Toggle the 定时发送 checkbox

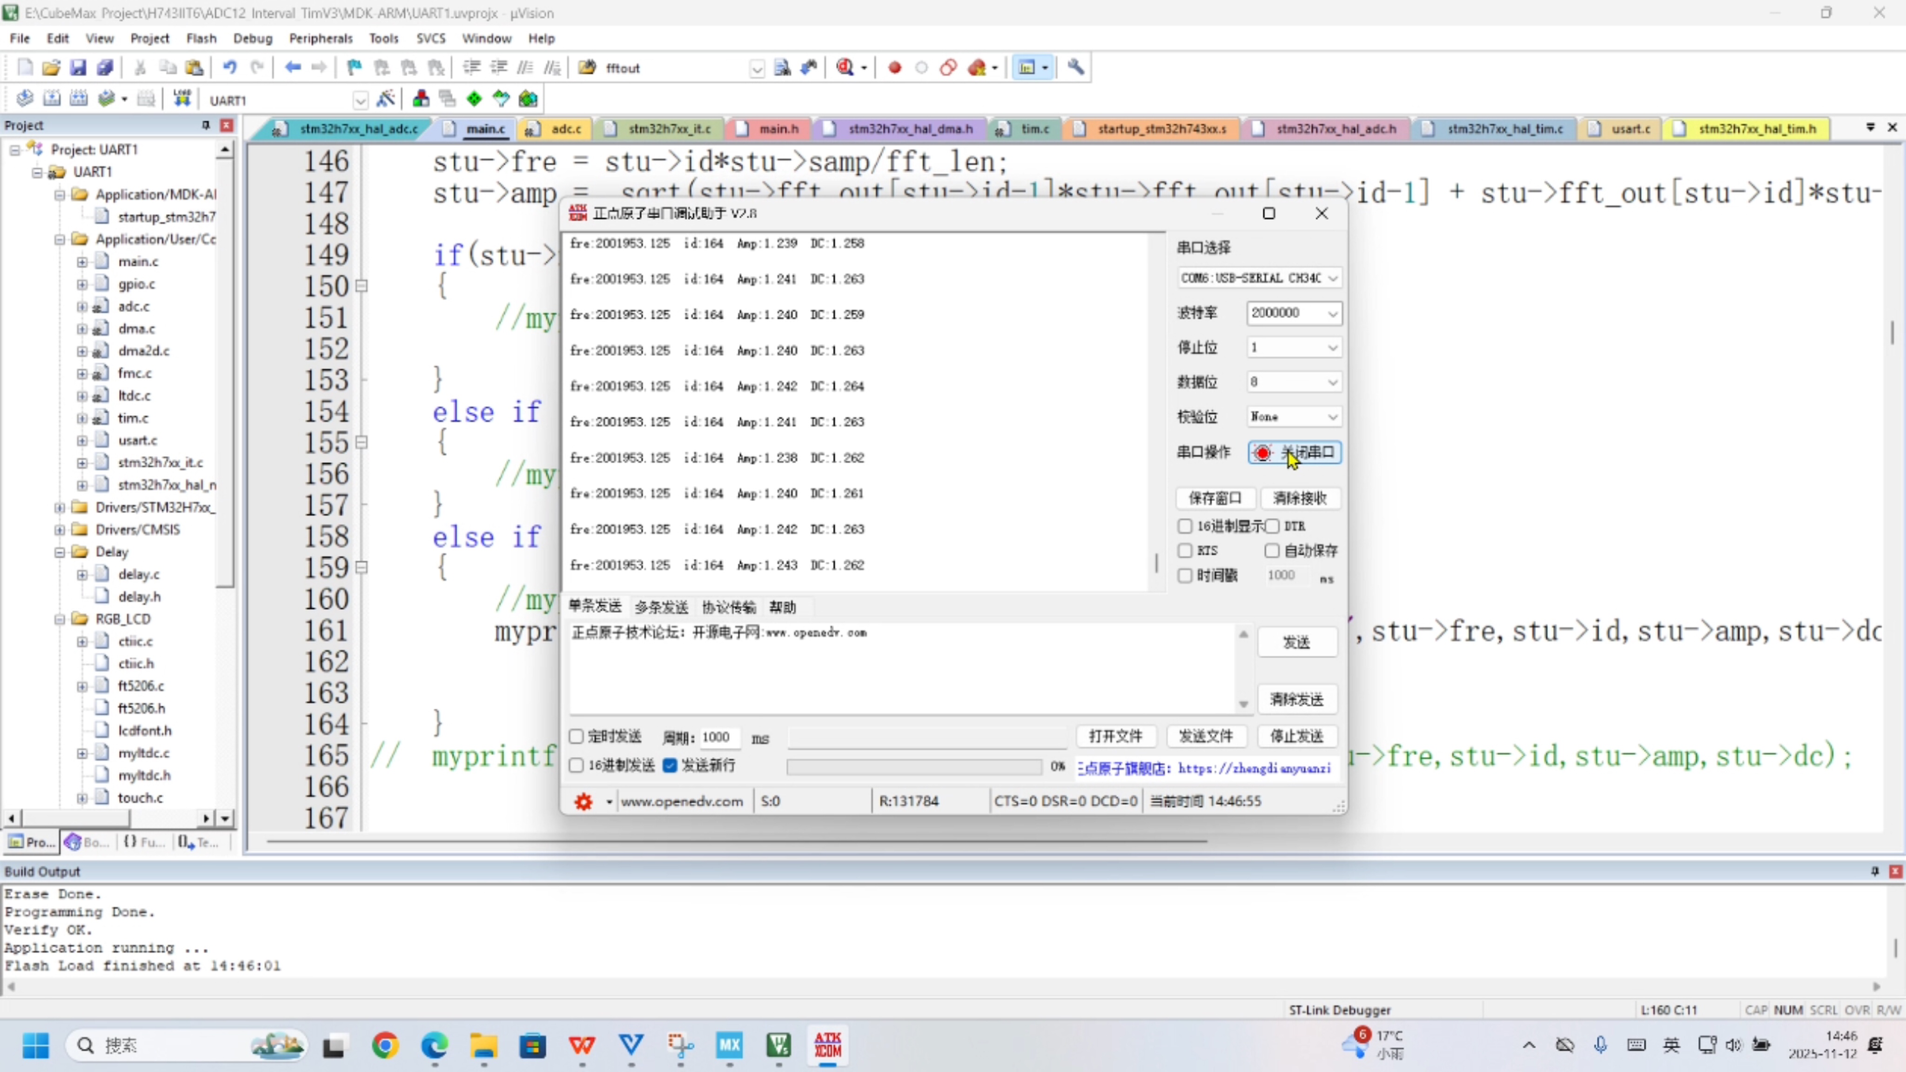pyautogui.click(x=577, y=737)
